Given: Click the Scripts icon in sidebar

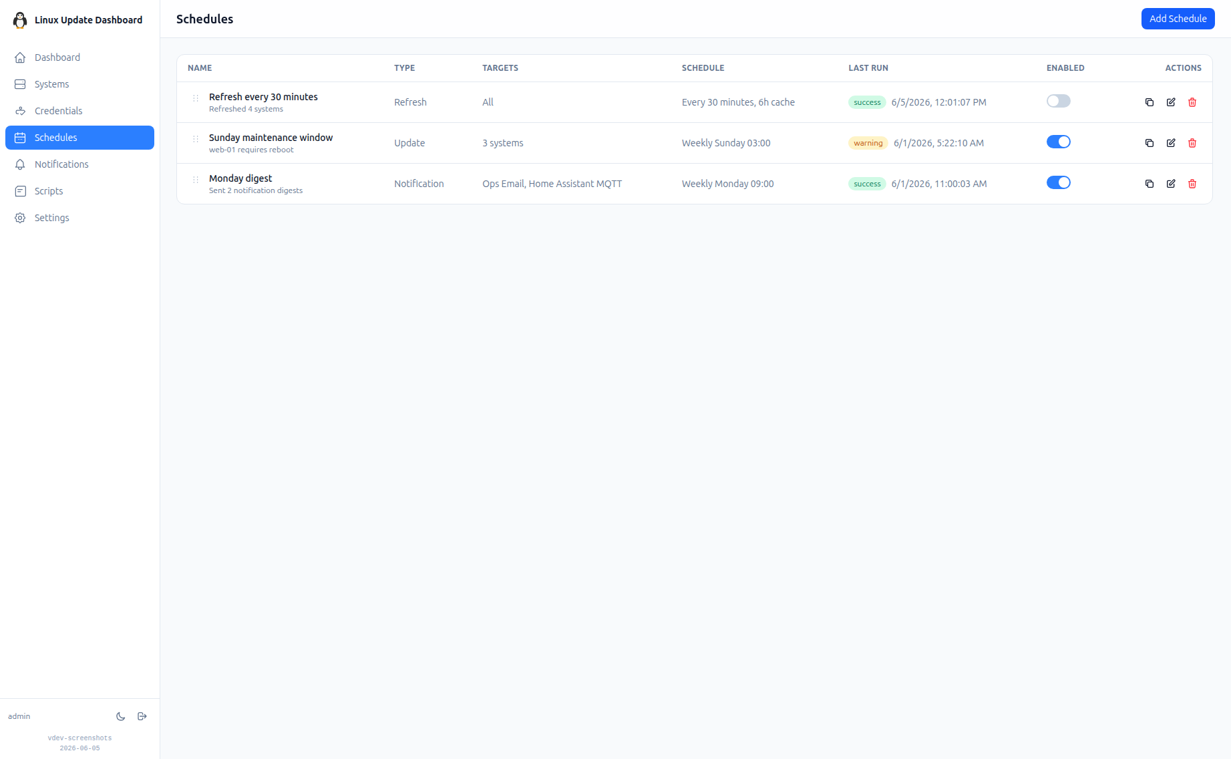Looking at the screenshot, I should [x=20, y=191].
